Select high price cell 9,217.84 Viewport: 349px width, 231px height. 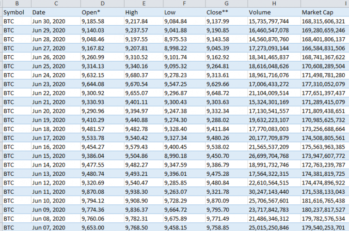tap(144, 21)
